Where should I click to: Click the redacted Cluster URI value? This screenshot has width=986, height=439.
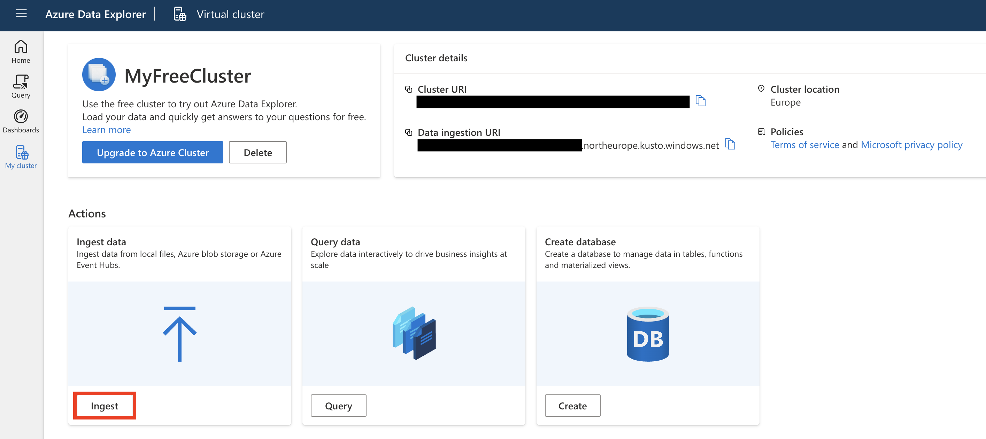pos(553,102)
